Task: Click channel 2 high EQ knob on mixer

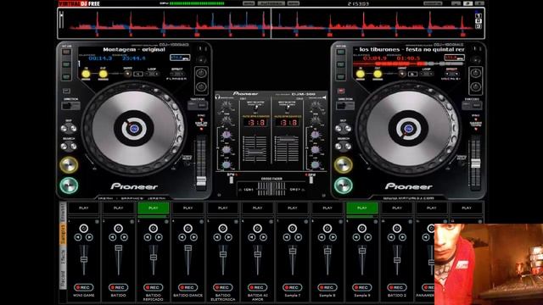Action: (x=315, y=135)
